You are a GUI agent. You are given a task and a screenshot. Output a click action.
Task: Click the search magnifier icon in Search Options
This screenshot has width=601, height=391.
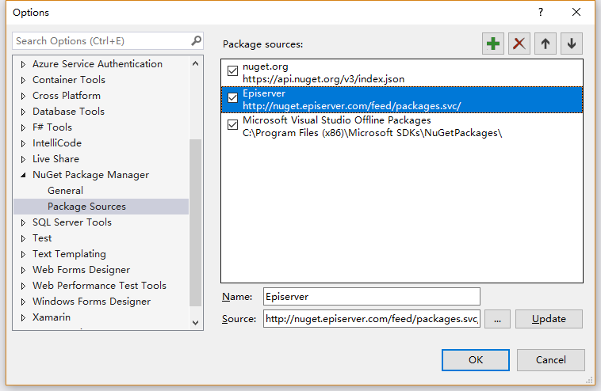coord(197,40)
